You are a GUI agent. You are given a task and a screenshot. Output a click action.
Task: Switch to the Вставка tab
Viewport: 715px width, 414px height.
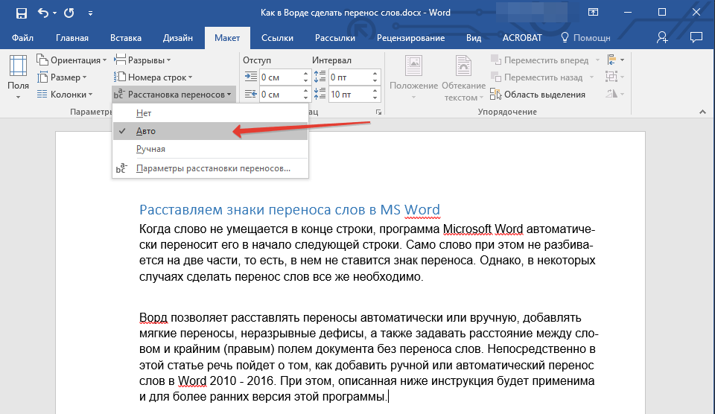point(125,38)
